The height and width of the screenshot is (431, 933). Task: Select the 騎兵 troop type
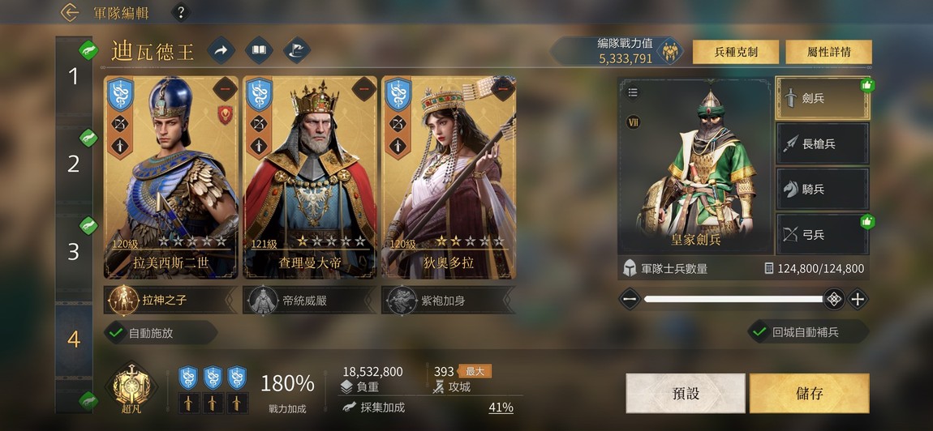pyautogui.click(x=823, y=189)
